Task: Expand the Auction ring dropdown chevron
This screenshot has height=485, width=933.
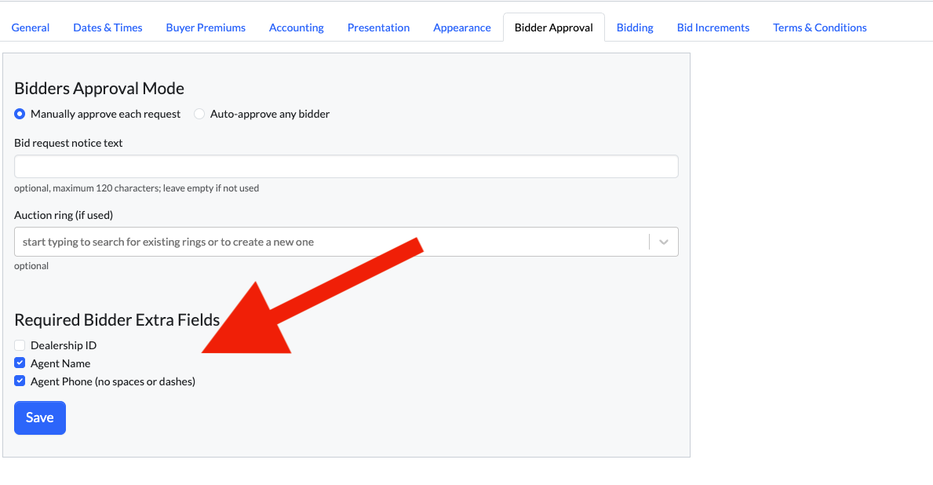Action: [664, 242]
